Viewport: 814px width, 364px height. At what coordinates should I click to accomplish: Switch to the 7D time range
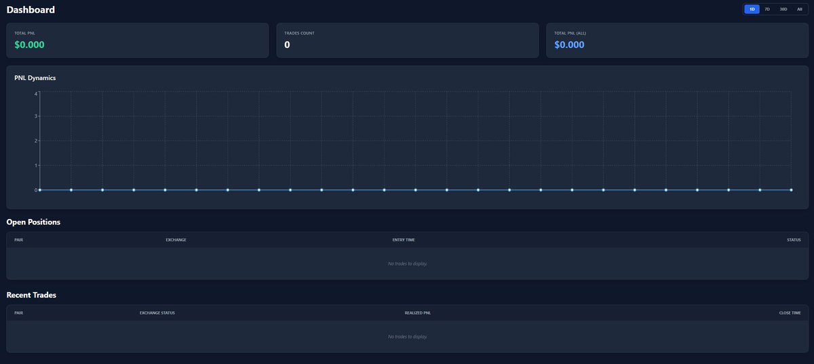[767, 9]
